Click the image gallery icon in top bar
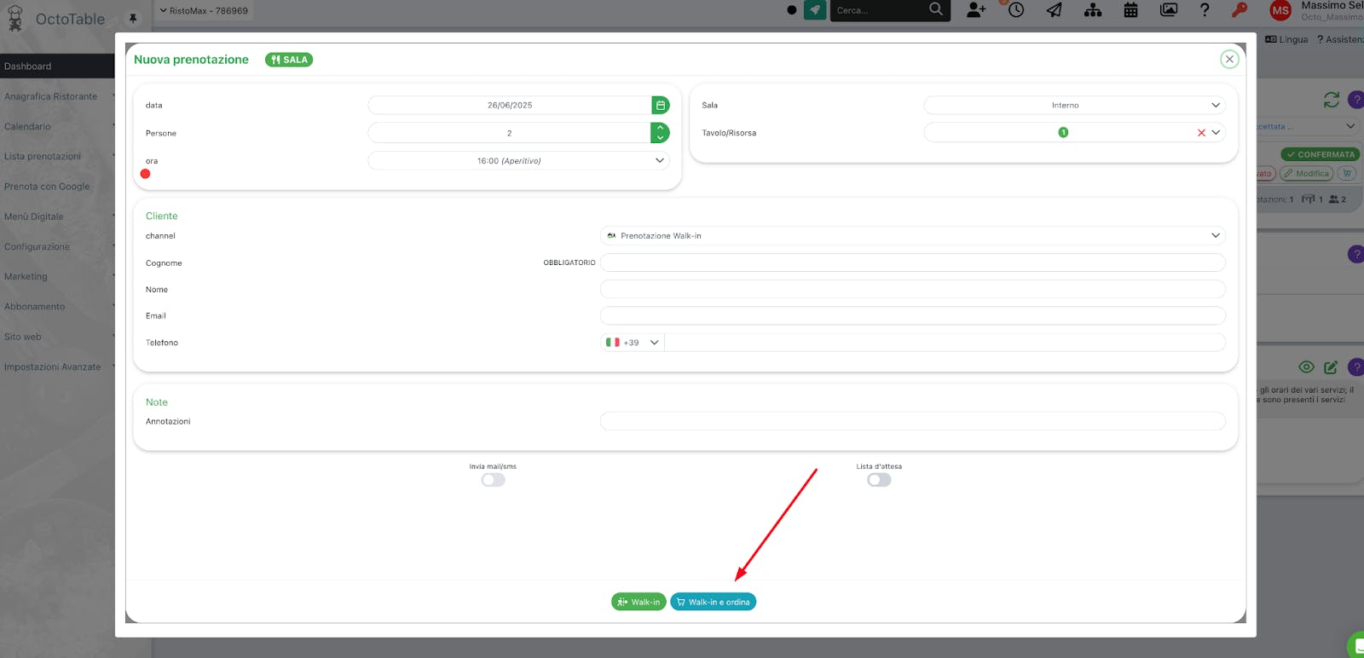The height and width of the screenshot is (658, 1364). pos(1169,10)
